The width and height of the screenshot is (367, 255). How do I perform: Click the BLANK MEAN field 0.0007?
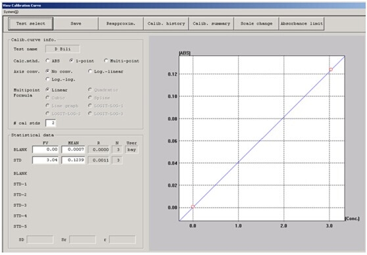tap(73, 149)
